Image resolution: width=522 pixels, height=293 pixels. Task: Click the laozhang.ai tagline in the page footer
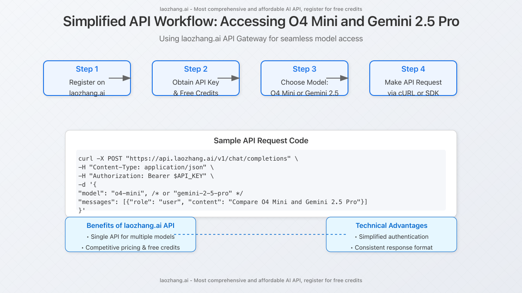(261, 280)
